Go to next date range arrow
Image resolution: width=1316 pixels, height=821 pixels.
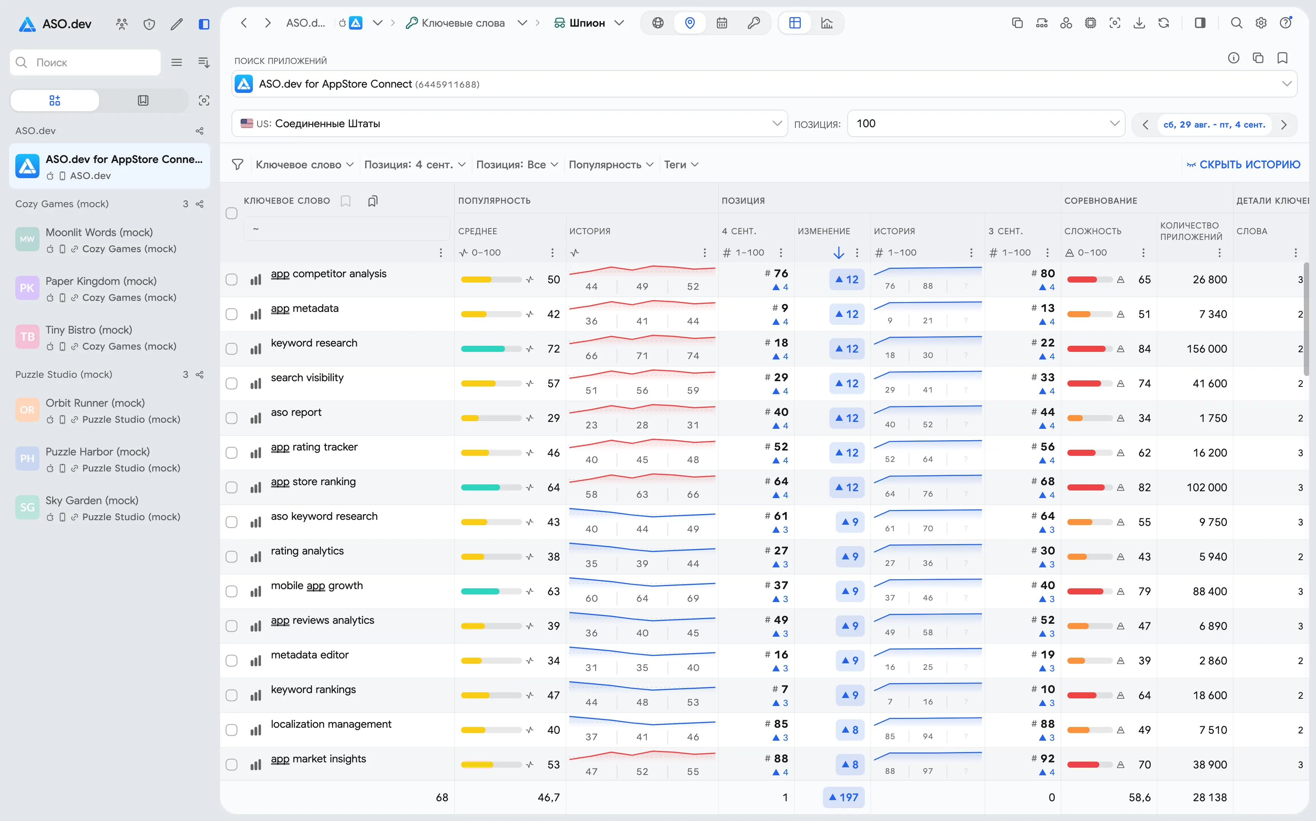click(x=1283, y=125)
